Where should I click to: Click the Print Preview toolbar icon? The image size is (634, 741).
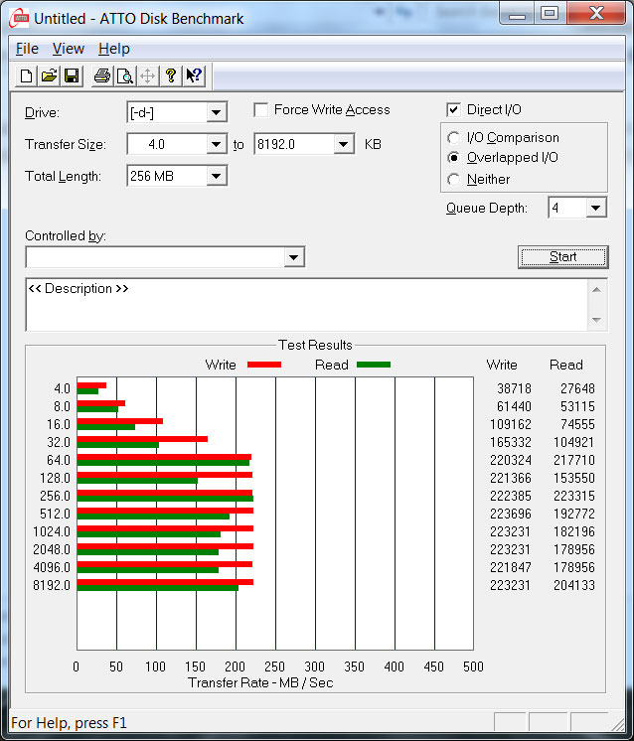[125, 75]
